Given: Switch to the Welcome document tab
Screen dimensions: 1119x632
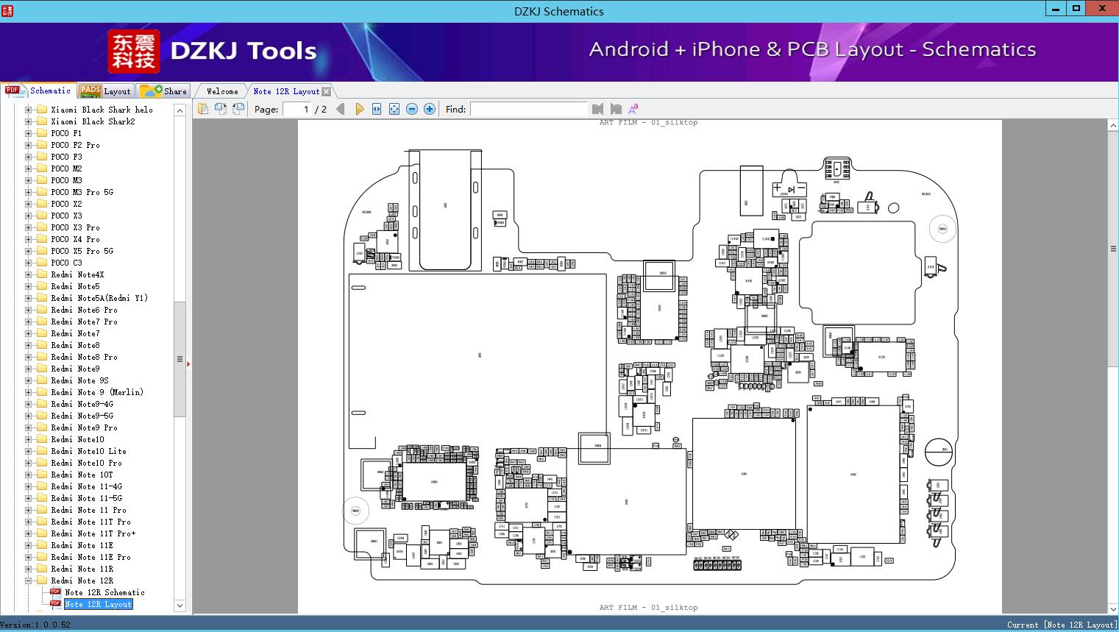Looking at the screenshot, I should pos(222,91).
